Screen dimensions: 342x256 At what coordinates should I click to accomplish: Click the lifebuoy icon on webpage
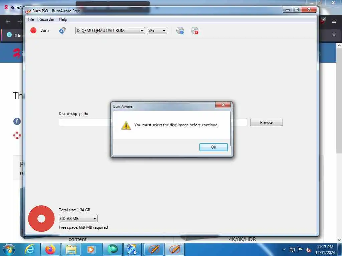pyautogui.click(x=17, y=135)
